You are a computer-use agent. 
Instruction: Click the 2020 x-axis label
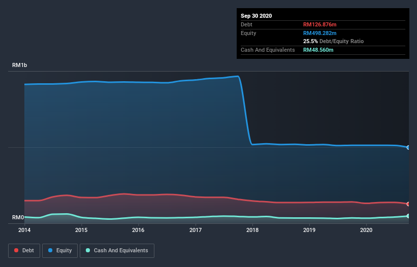pos(366,230)
